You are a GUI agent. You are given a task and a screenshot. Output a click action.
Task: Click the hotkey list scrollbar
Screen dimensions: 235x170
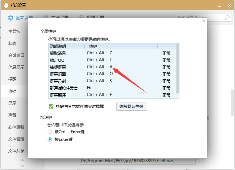178,68
